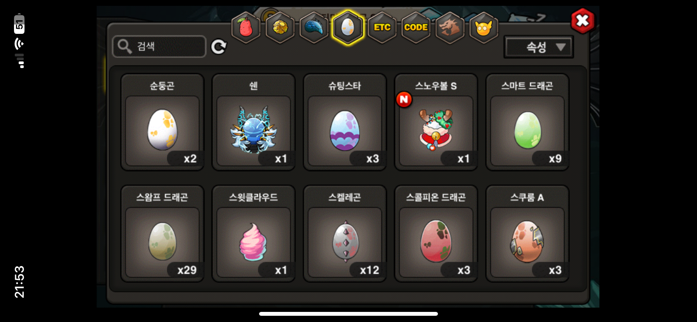Image resolution: width=697 pixels, height=322 pixels.
Task: Focus the 검색 search input field
Action: click(159, 47)
